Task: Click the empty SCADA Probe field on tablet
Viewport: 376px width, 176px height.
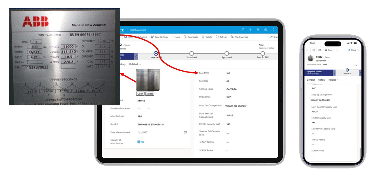Action: [227, 151]
